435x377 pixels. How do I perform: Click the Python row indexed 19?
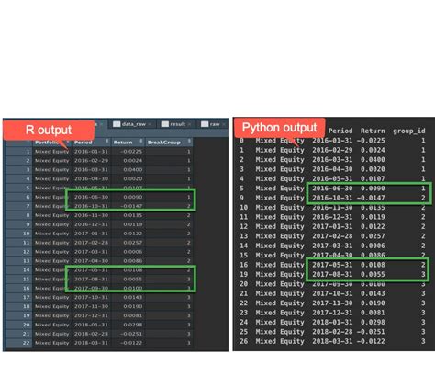[x=333, y=274]
